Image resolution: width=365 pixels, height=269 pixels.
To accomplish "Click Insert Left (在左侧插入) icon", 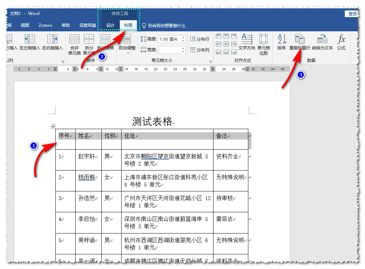I will (x=30, y=39).
